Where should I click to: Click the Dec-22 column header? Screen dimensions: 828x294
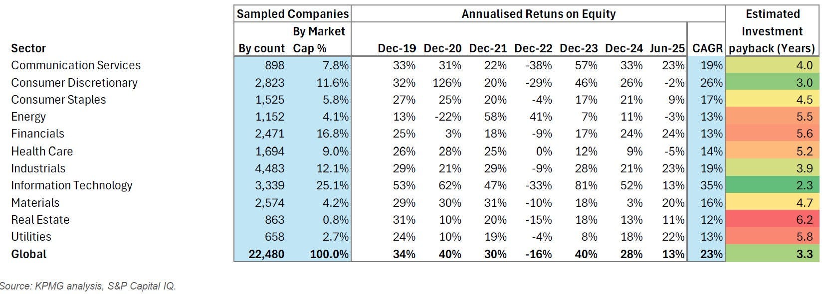(x=533, y=48)
